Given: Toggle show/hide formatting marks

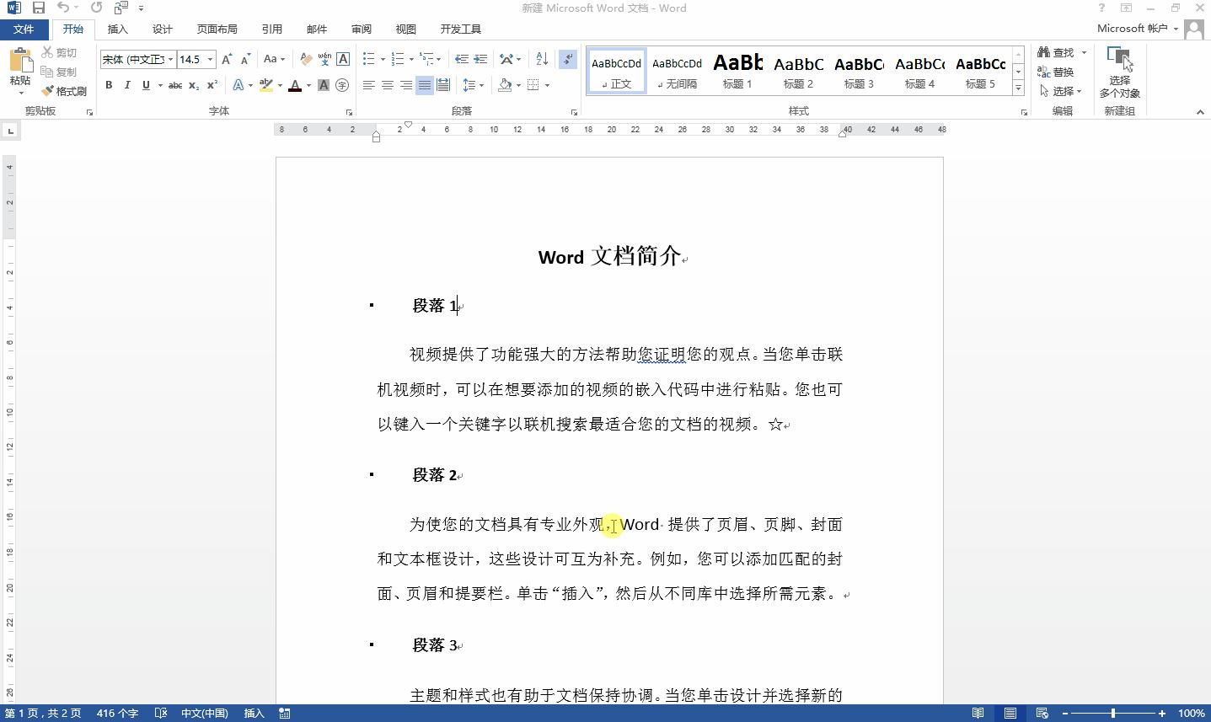Looking at the screenshot, I should pos(568,60).
